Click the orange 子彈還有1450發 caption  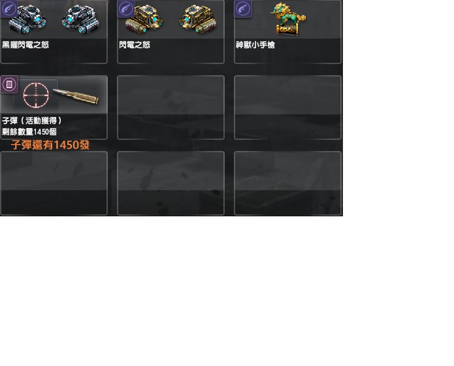pos(50,145)
